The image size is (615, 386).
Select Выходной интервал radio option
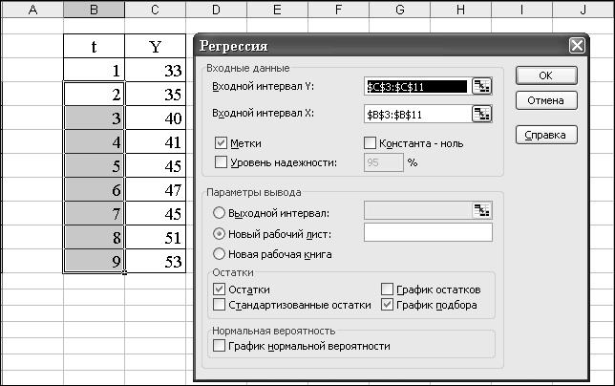pos(219,213)
